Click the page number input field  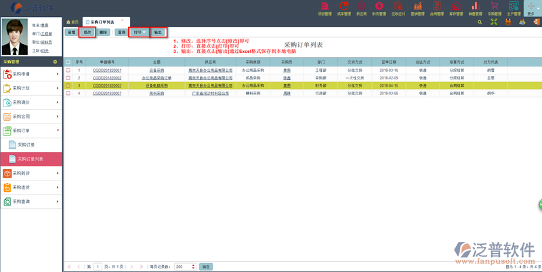98,267
